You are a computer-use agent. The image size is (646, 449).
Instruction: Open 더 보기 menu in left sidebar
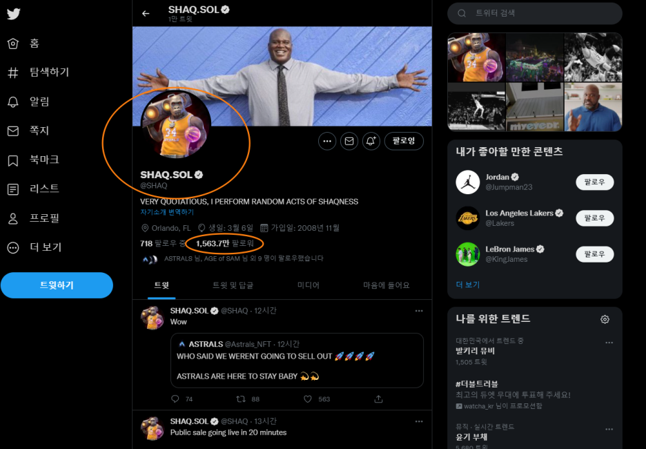pyautogui.click(x=35, y=247)
